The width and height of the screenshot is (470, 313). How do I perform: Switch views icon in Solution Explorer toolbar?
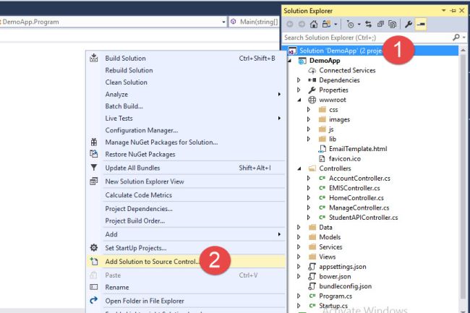[326, 25]
